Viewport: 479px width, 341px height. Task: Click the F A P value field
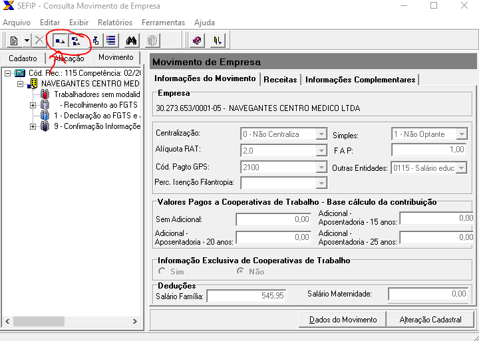[429, 150]
